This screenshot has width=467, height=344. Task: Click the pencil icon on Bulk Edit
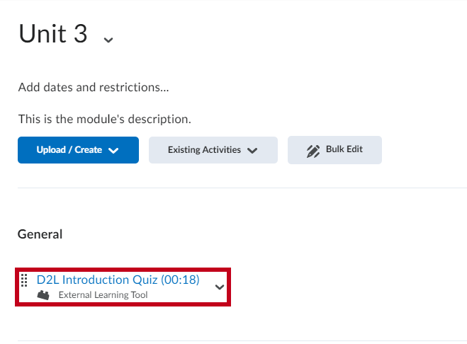pos(313,151)
